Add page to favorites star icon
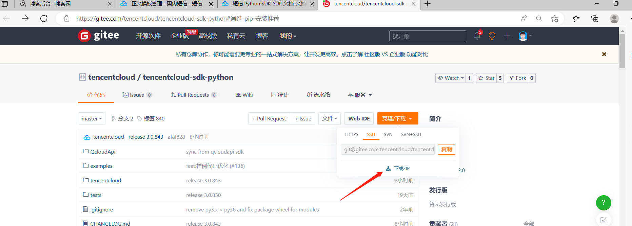Screen dimensions: 632x226 coord(555,19)
